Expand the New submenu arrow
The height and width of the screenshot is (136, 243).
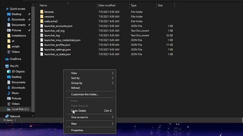coord(112,124)
